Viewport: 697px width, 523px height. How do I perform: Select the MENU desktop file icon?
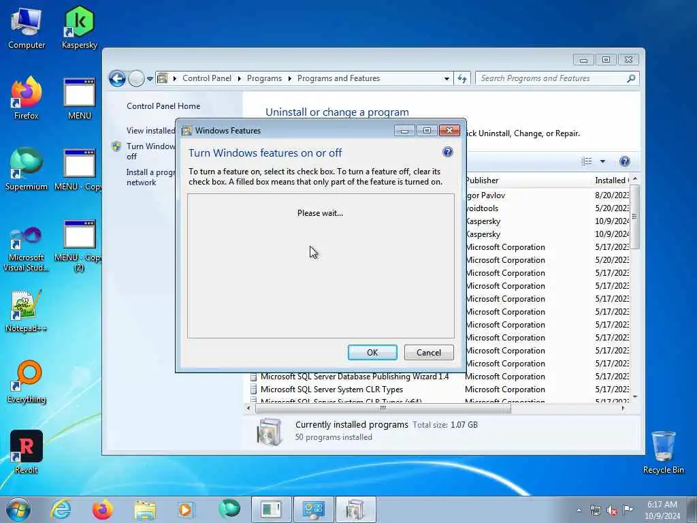[80, 99]
